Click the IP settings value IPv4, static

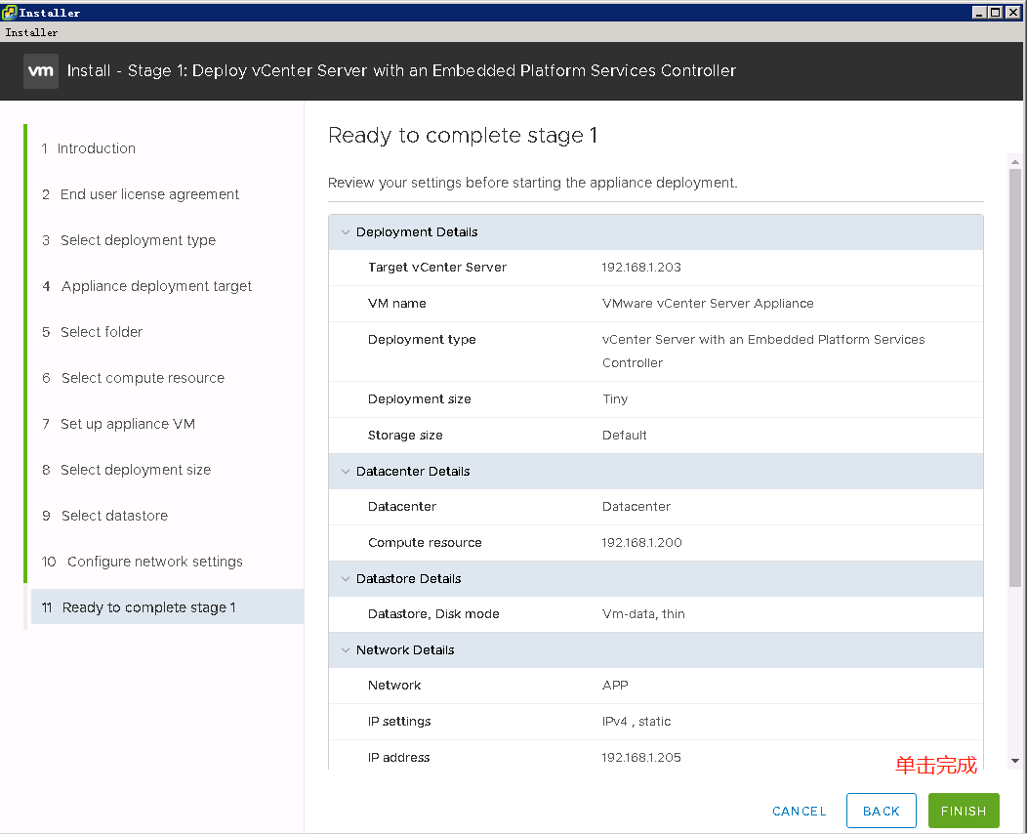636,722
